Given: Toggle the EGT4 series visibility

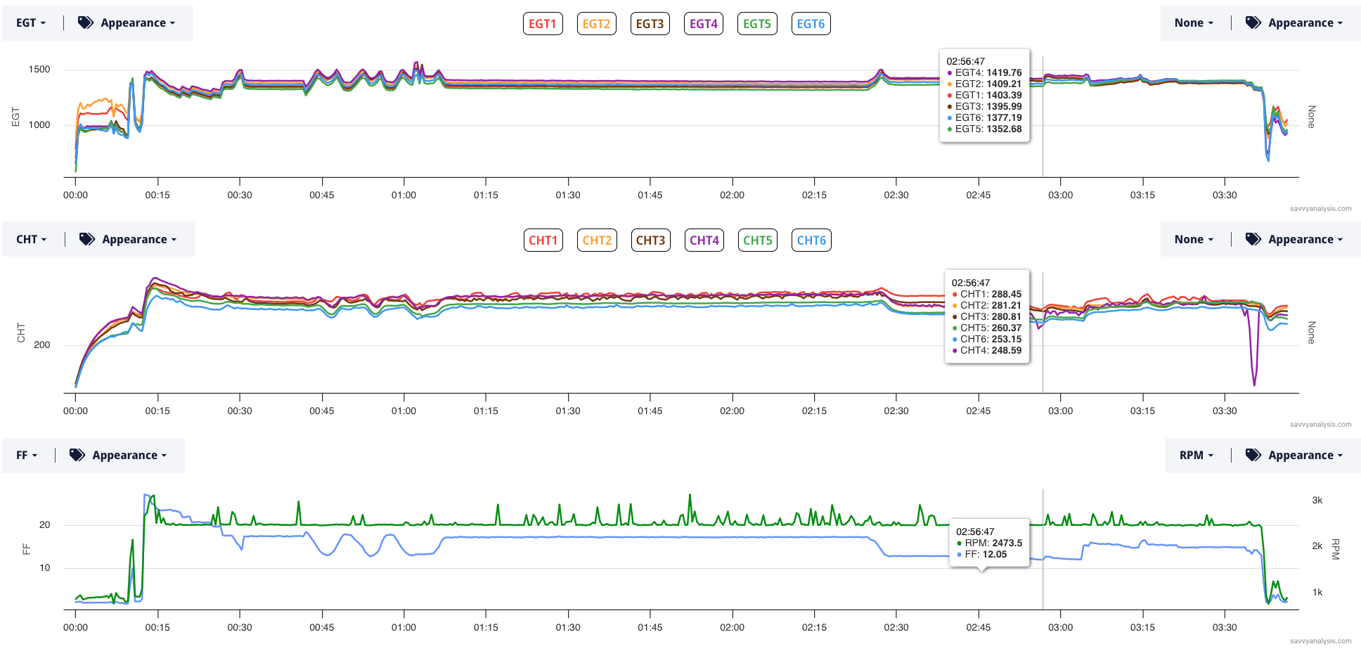Looking at the screenshot, I should tap(704, 24).
